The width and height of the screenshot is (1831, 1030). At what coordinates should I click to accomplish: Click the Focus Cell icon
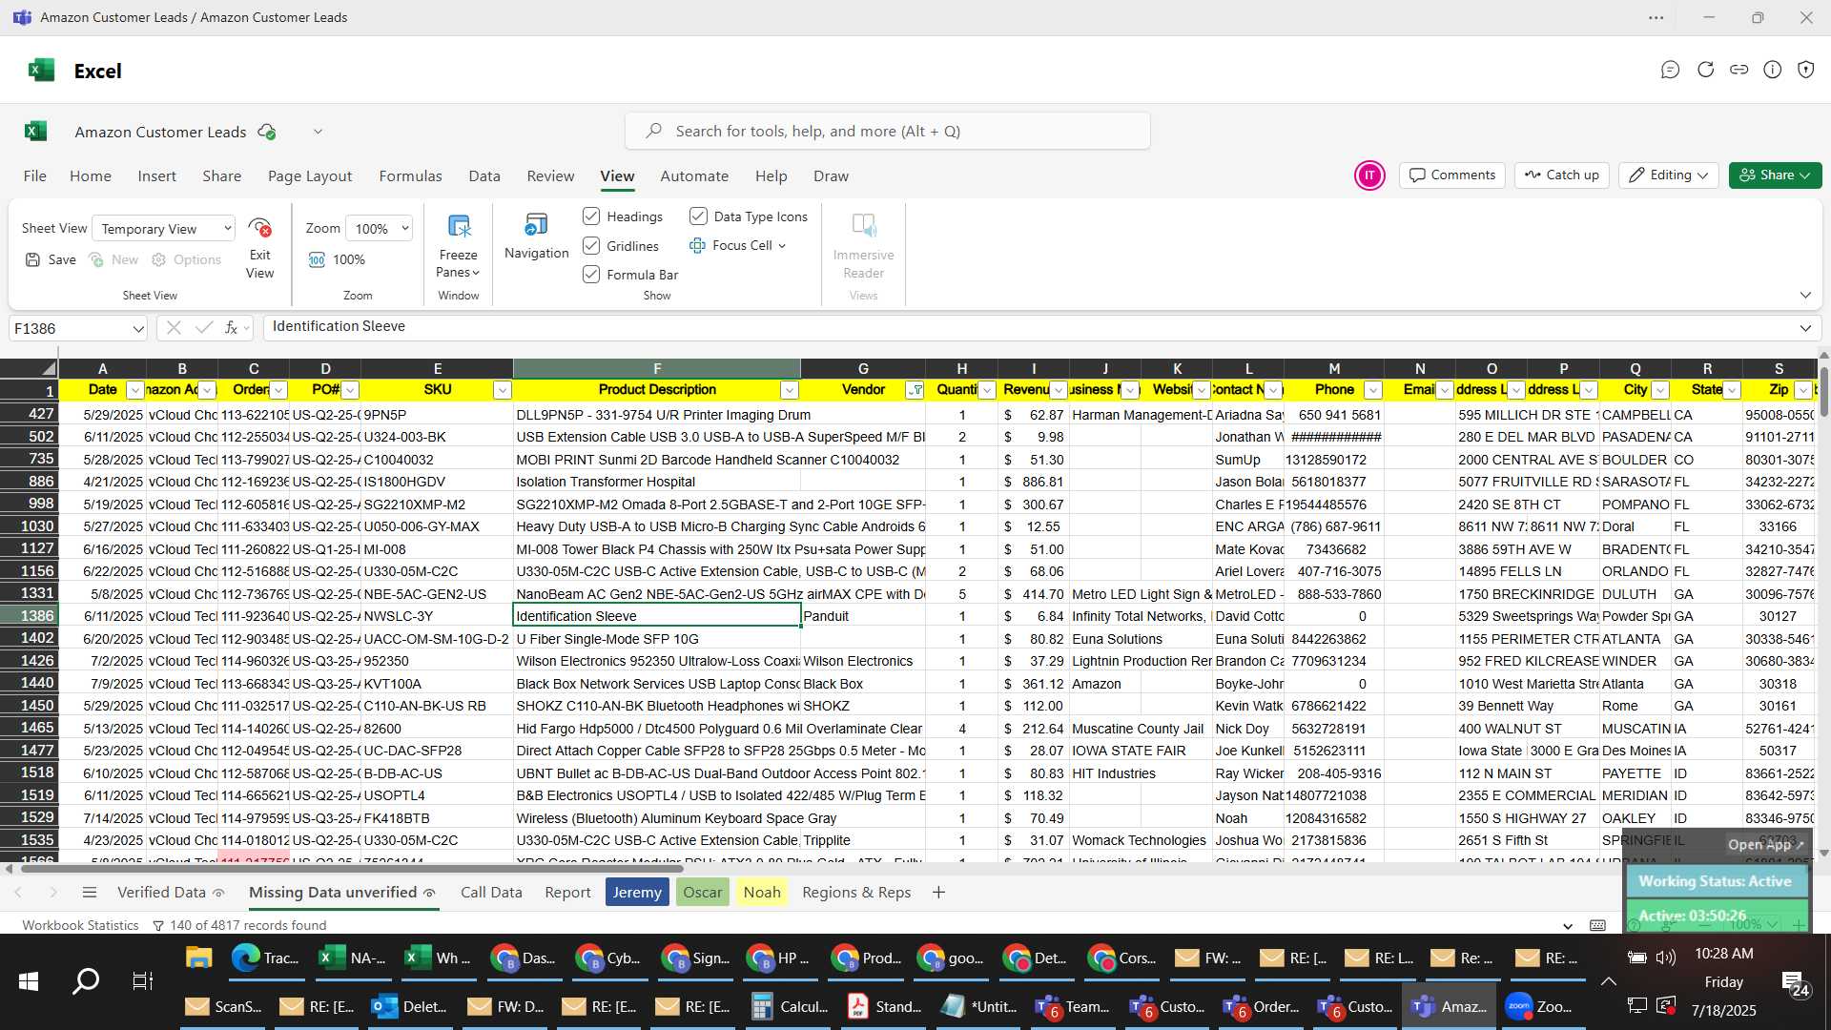coord(697,245)
